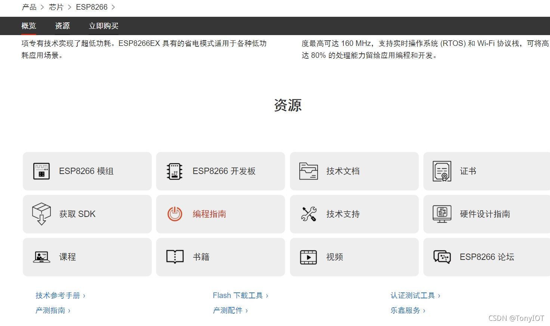
Task: Click the 编程指南 power icon
Action: click(x=174, y=214)
